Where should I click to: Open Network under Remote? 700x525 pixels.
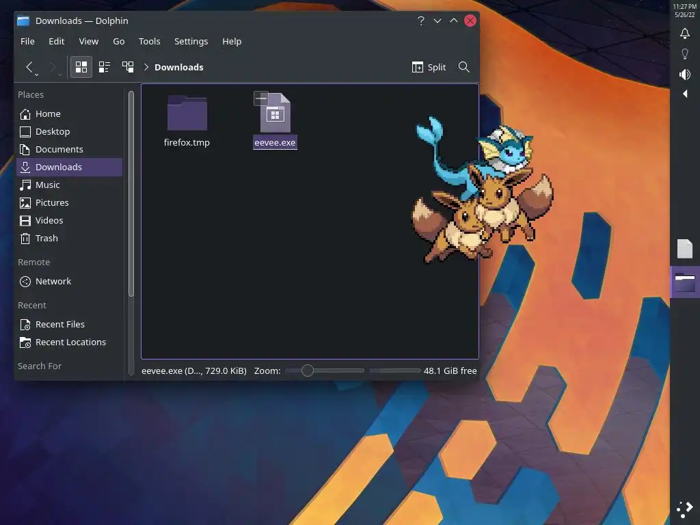click(69, 281)
